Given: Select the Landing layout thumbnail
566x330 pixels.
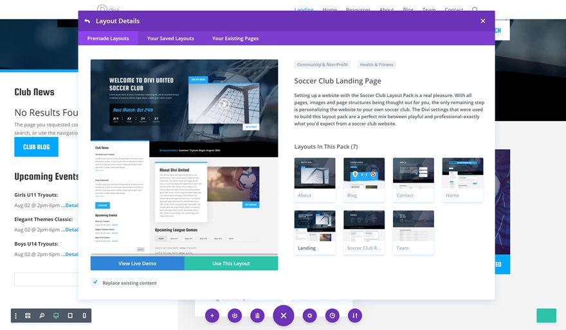Looking at the screenshot, I should pyautogui.click(x=315, y=232).
